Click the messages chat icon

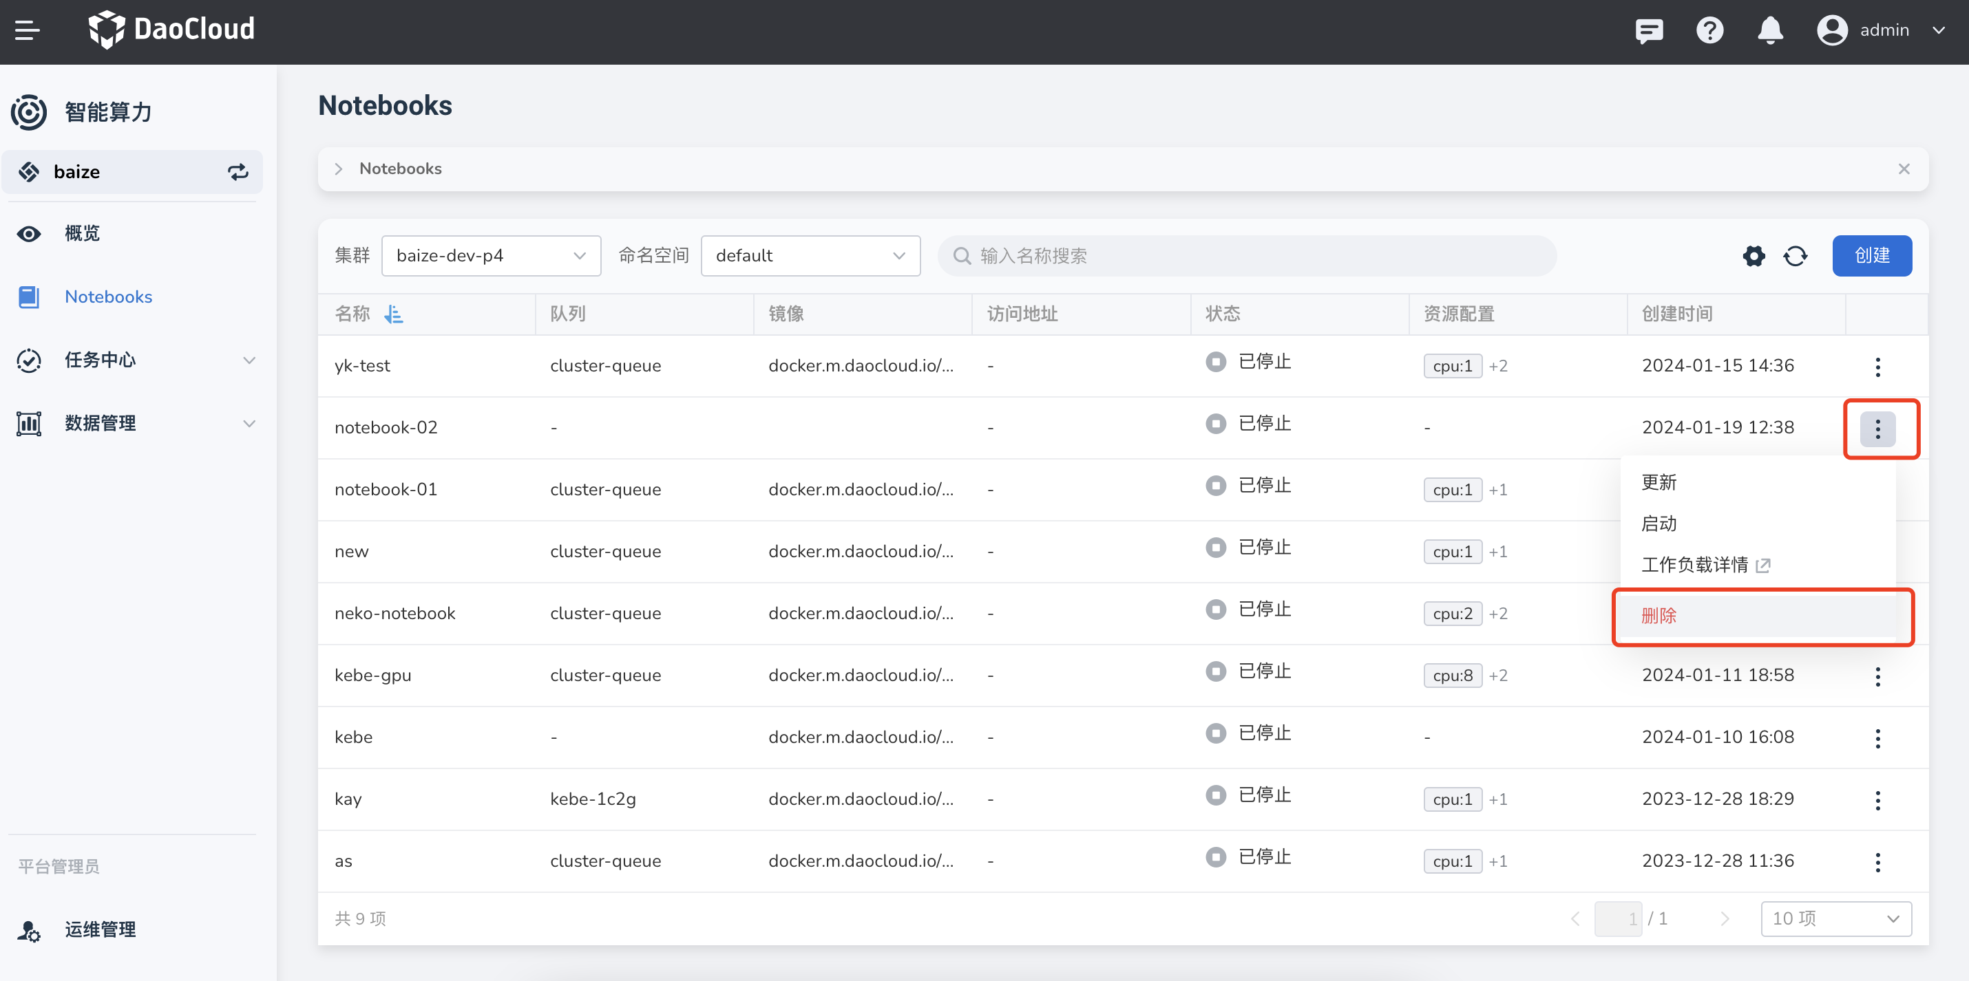point(1649,30)
